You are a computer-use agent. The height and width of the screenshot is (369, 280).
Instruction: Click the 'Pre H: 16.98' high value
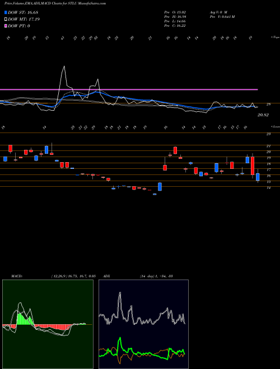pos(175,17)
